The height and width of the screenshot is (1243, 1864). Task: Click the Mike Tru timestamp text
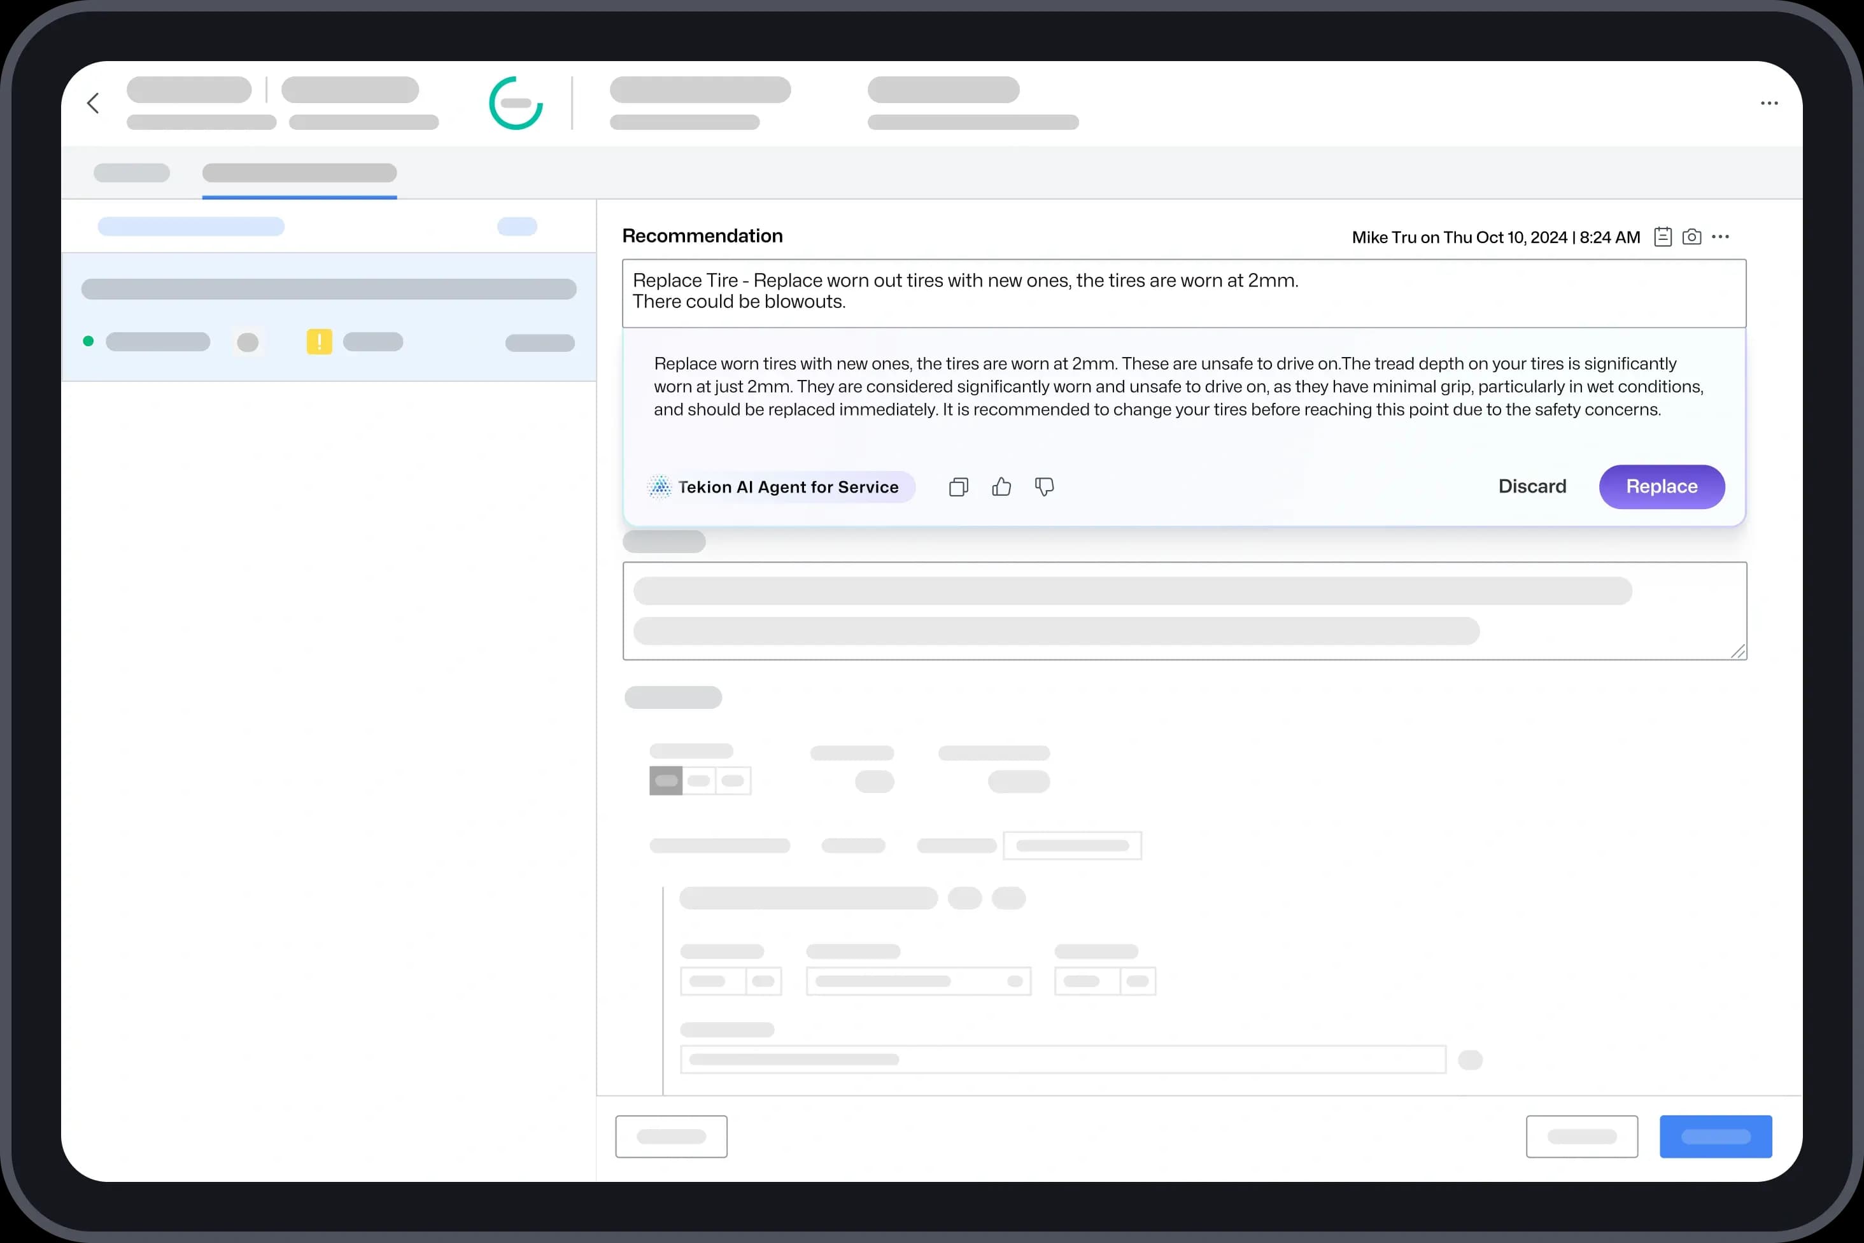1495,237
